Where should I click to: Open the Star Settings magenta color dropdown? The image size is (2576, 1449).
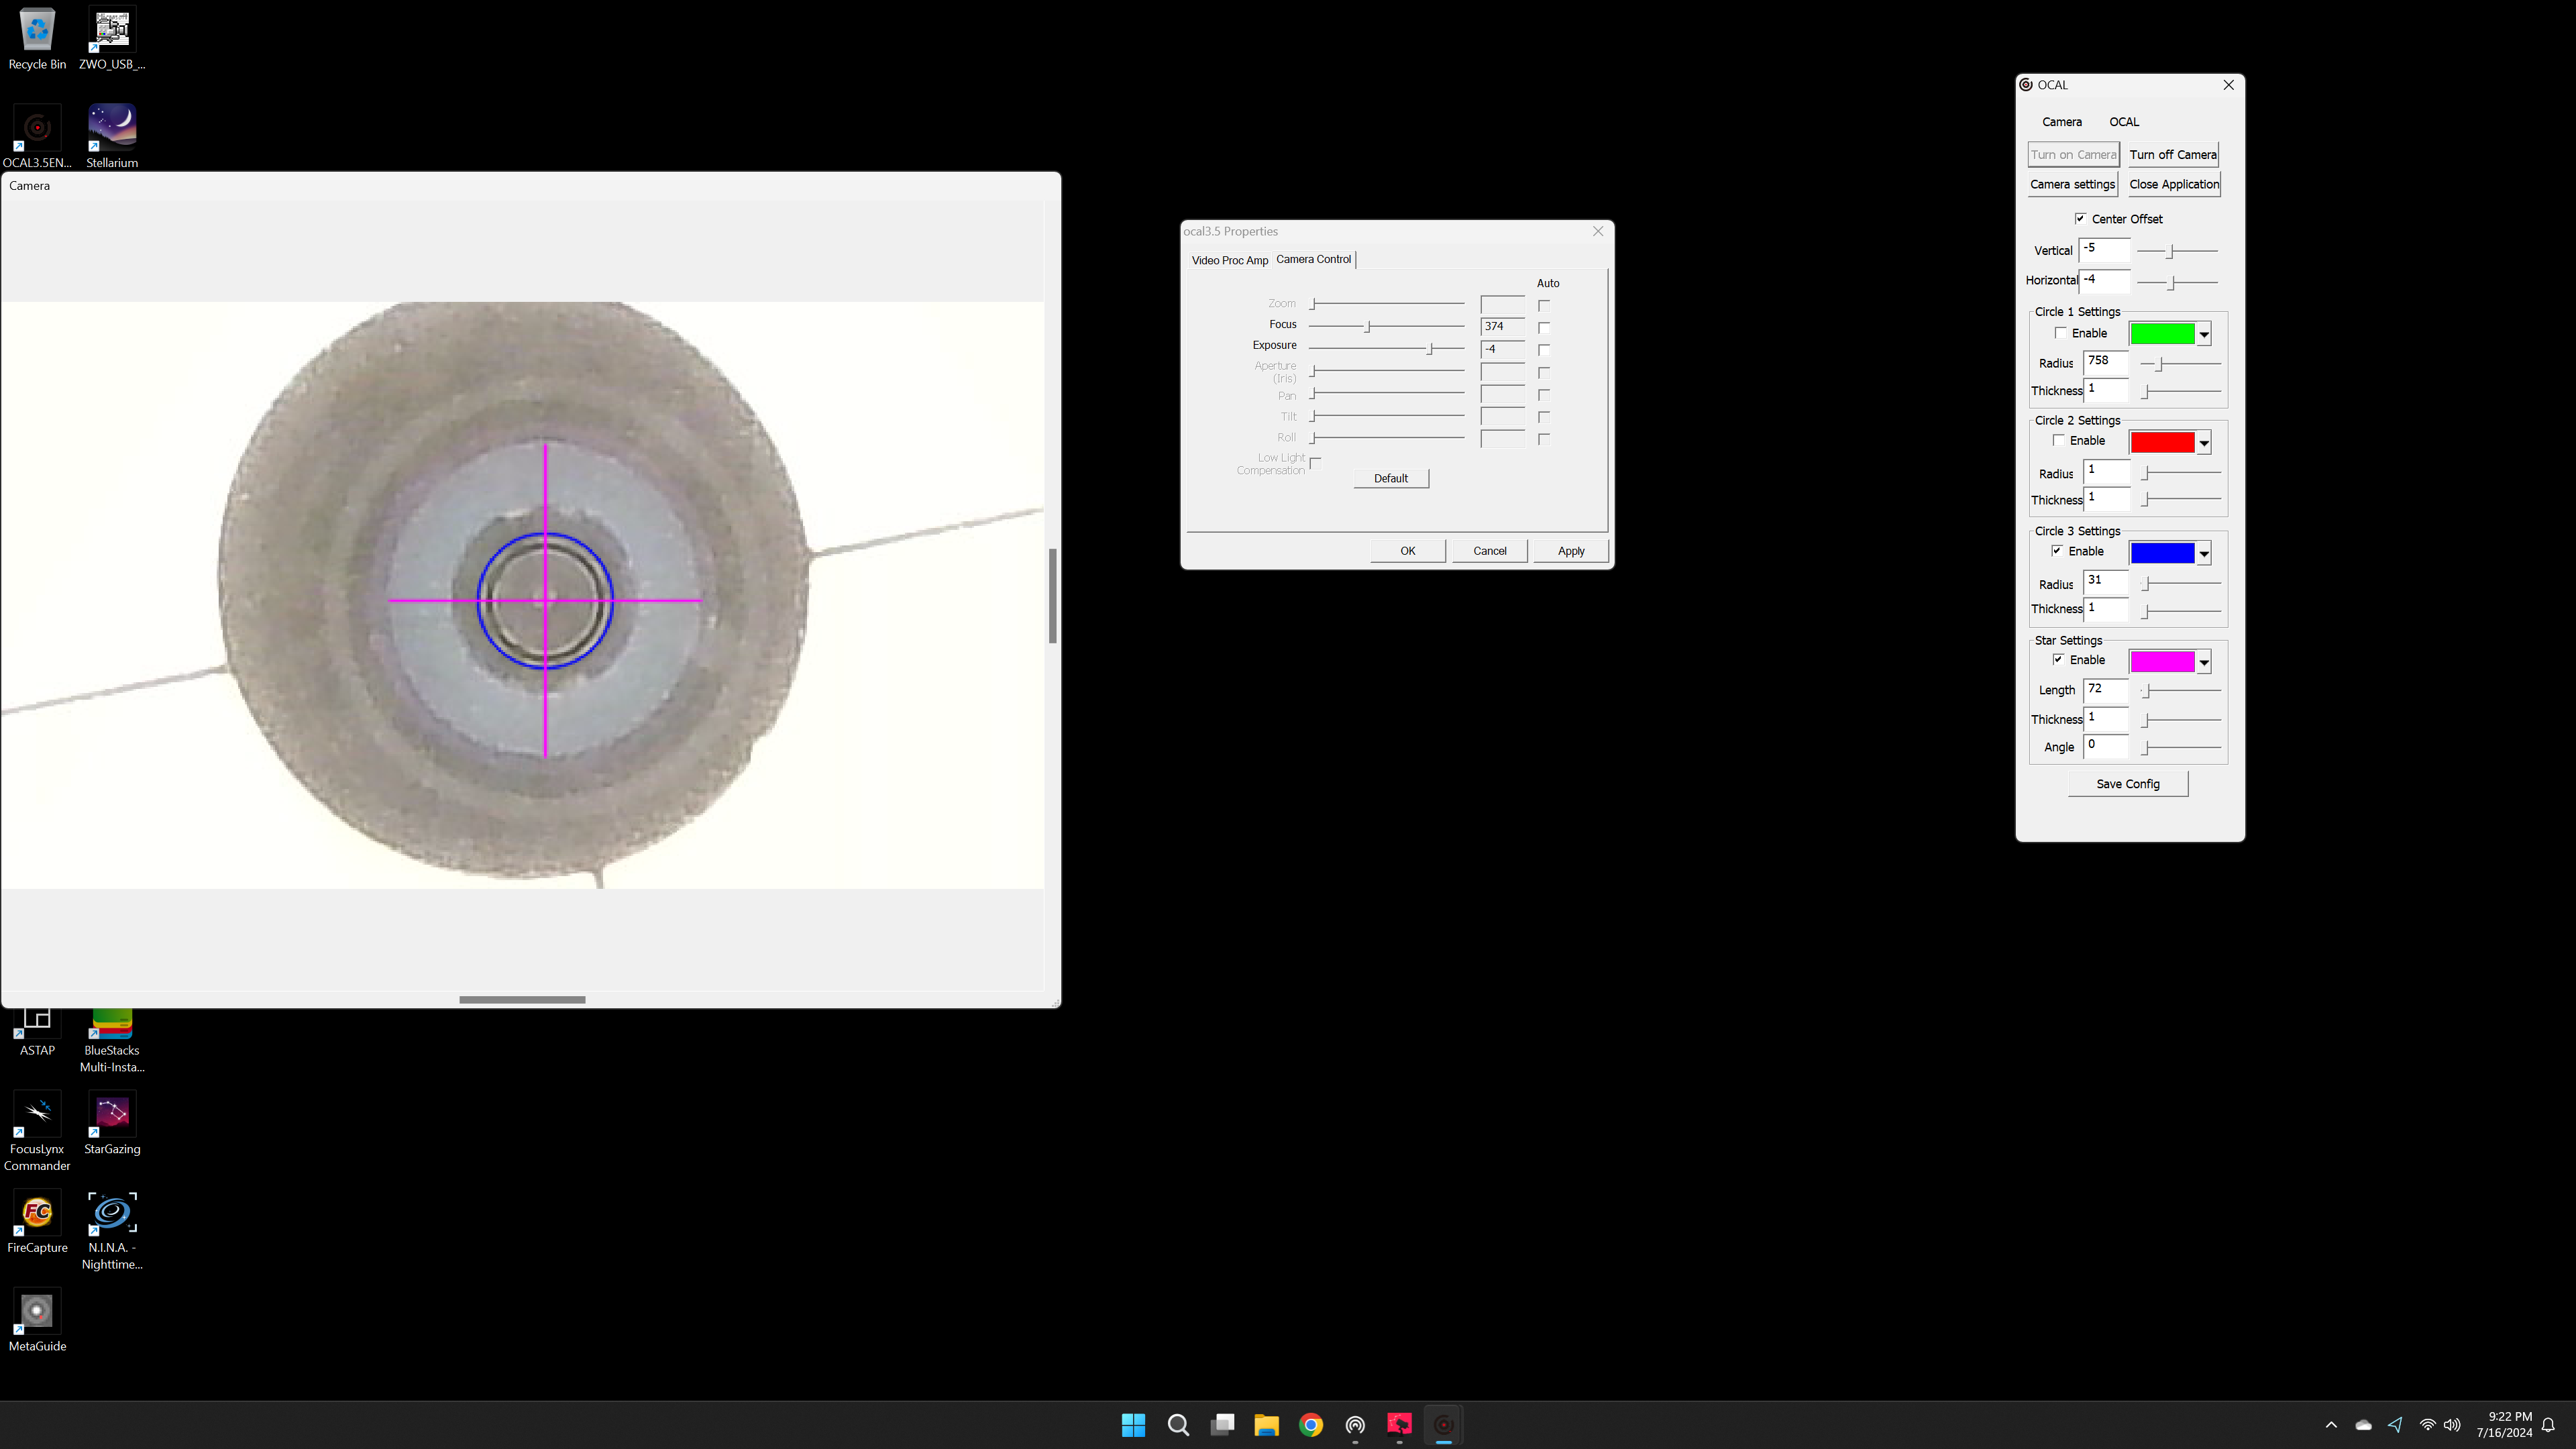coord(2204,662)
